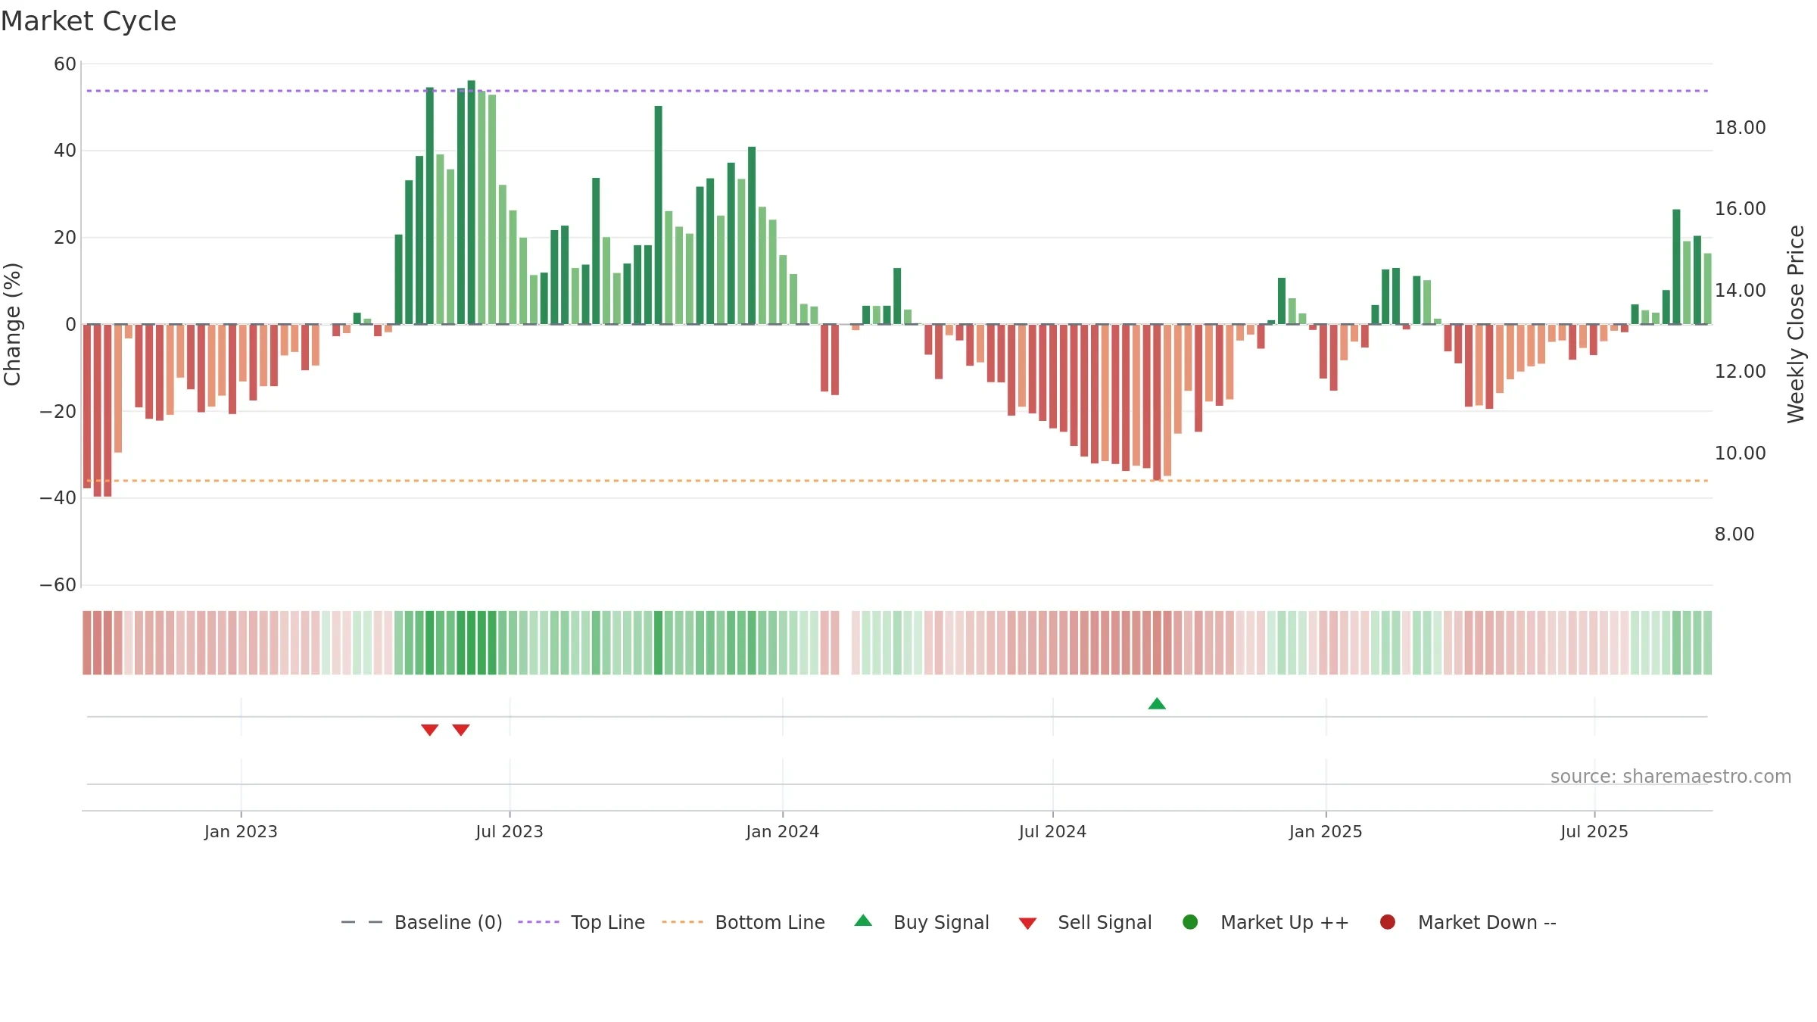Viewport: 1817px width, 1022px height.
Task: Click the first red Sell Signal marker
Action: click(x=430, y=730)
